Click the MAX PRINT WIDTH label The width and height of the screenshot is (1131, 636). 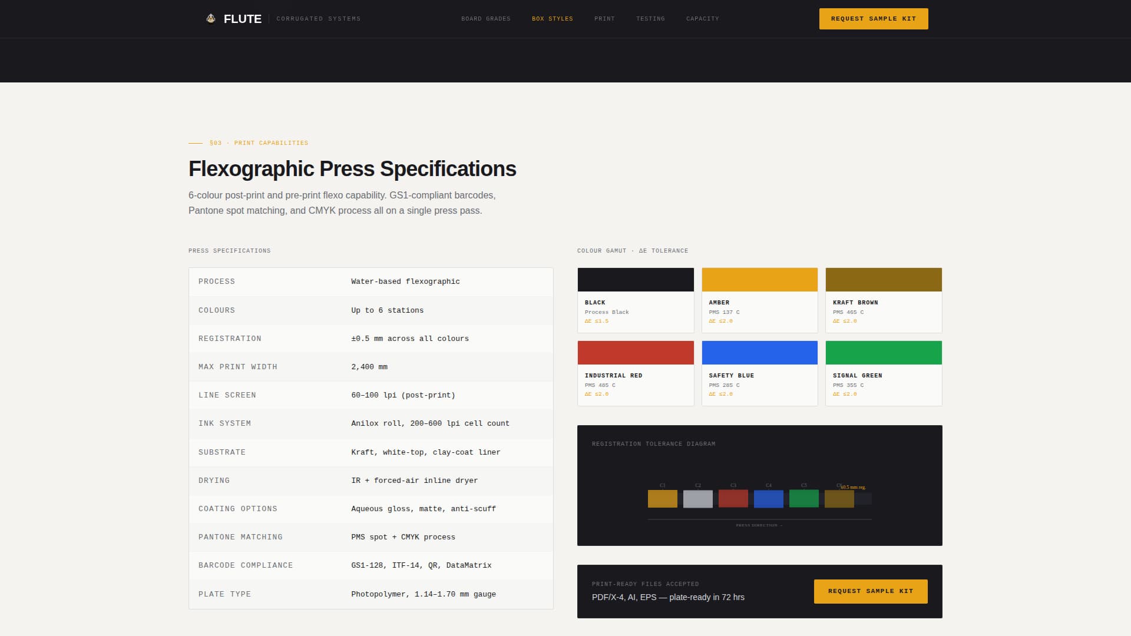pos(238,367)
